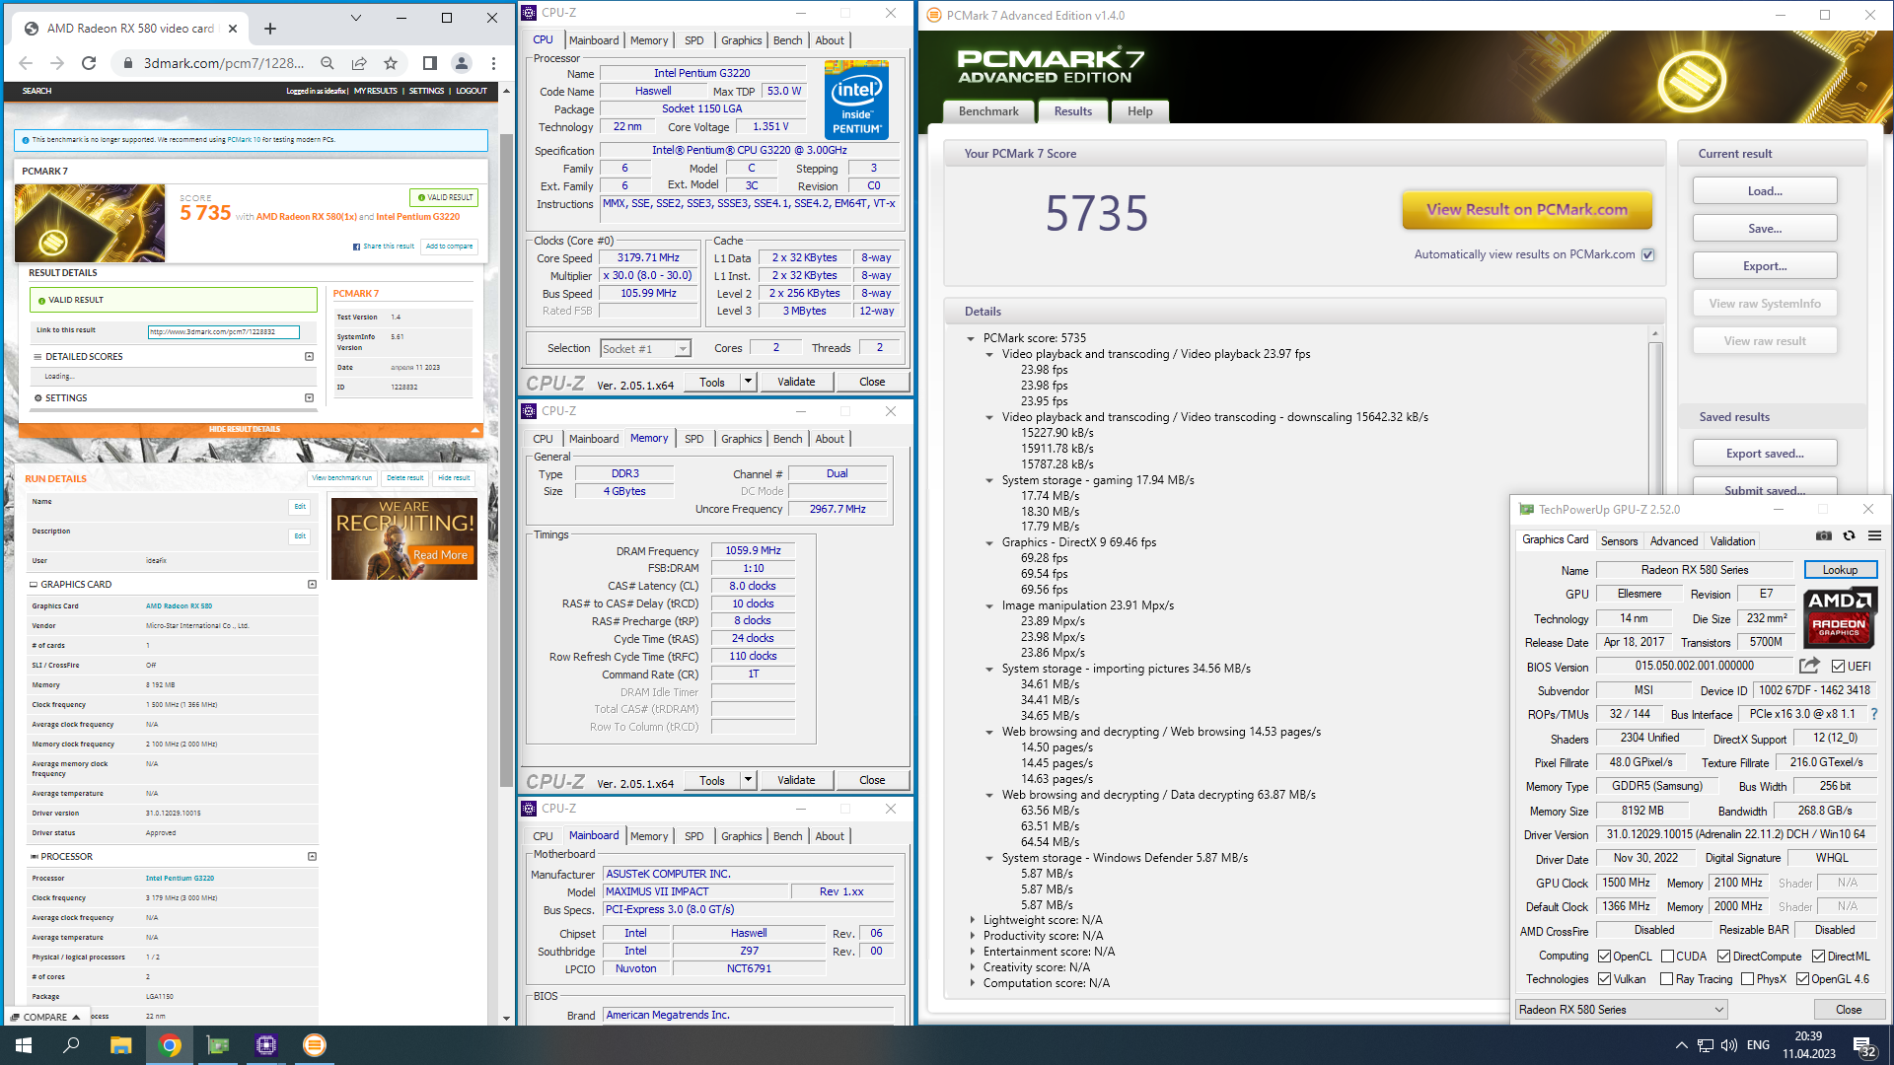Open Socket #1 selection dropdown

click(x=645, y=349)
